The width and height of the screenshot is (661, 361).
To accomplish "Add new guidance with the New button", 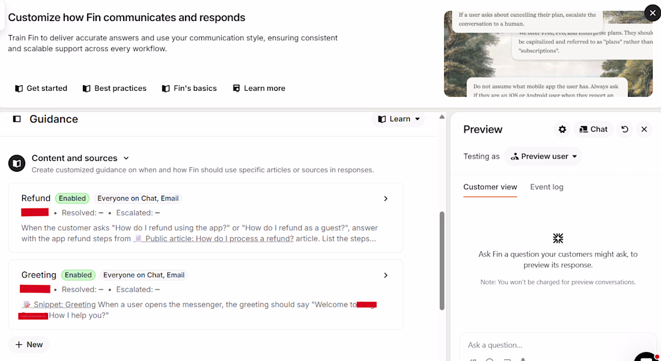I will [x=29, y=345].
